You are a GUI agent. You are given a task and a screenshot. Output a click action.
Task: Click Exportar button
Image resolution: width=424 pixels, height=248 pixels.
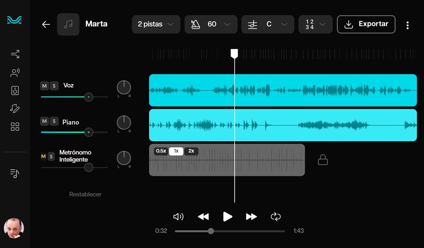pos(366,24)
